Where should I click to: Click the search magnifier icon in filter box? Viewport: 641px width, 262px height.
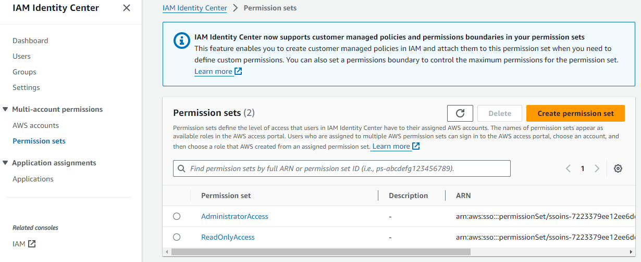click(181, 169)
